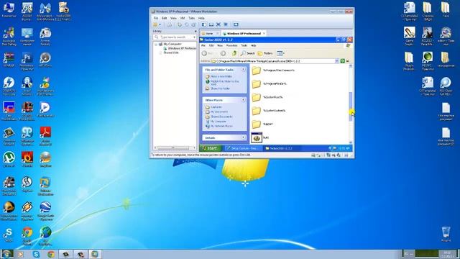This screenshot has width=460, height=259.
Task: Click the VMware power dropdown arrow in toolbar
Action: point(160,24)
